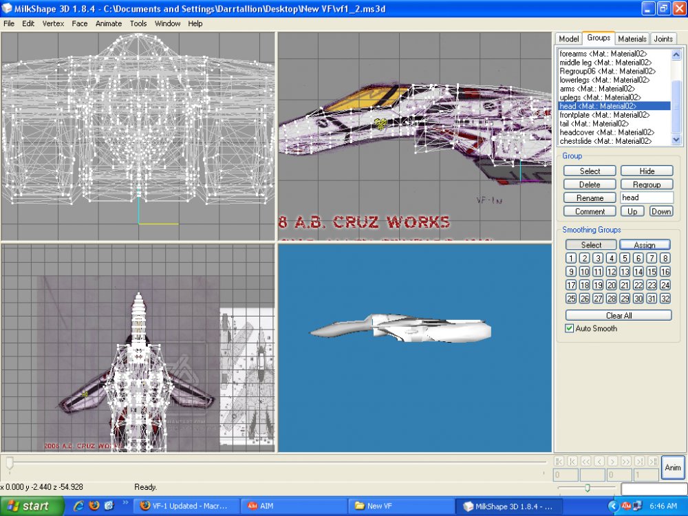Image resolution: width=688 pixels, height=516 pixels.
Task: Click the play forward double-arrow button
Action: click(x=626, y=461)
